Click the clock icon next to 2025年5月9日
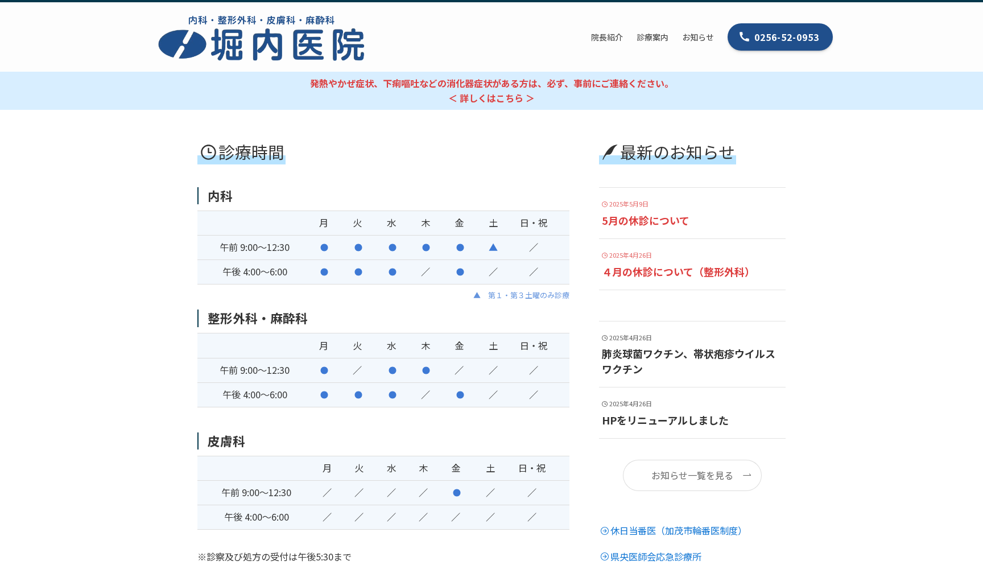The width and height of the screenshot is (983, 569). point(604,204)
